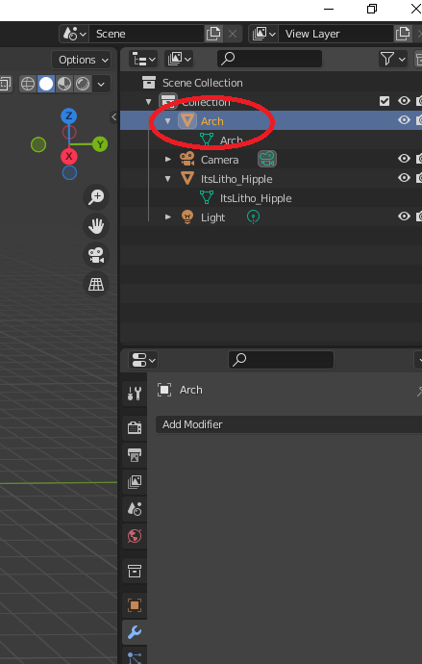
Task: Open the World properties tab
Action: pos(135,536)
